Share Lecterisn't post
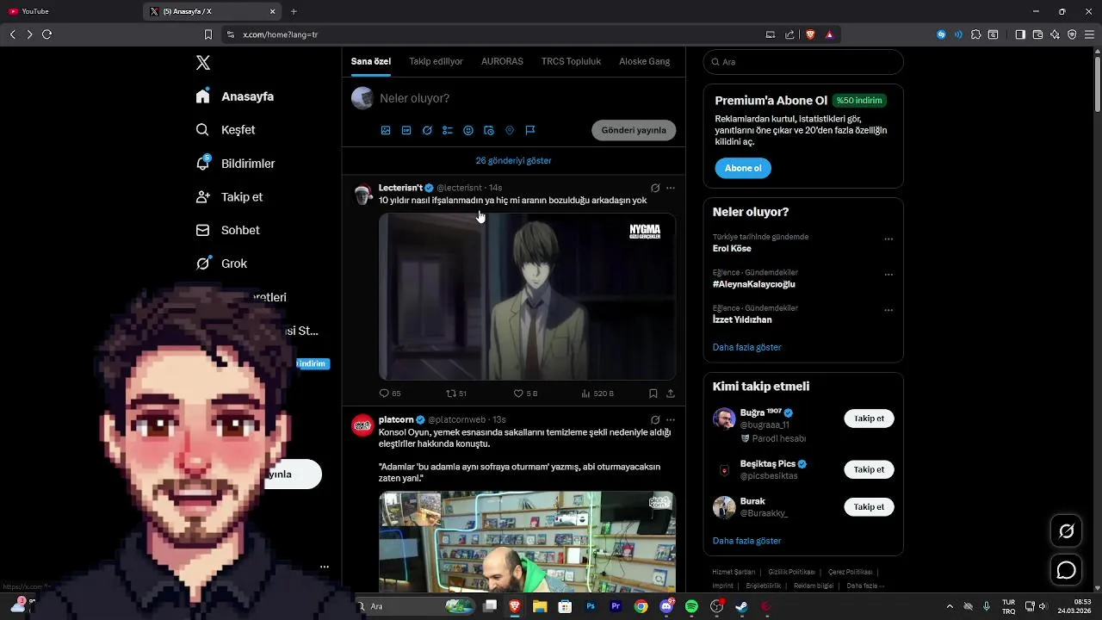The width and height of the screenshot is (1102, 620). (671, 394)
